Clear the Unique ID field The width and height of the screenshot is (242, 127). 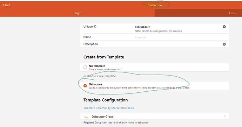coord(224,27)
